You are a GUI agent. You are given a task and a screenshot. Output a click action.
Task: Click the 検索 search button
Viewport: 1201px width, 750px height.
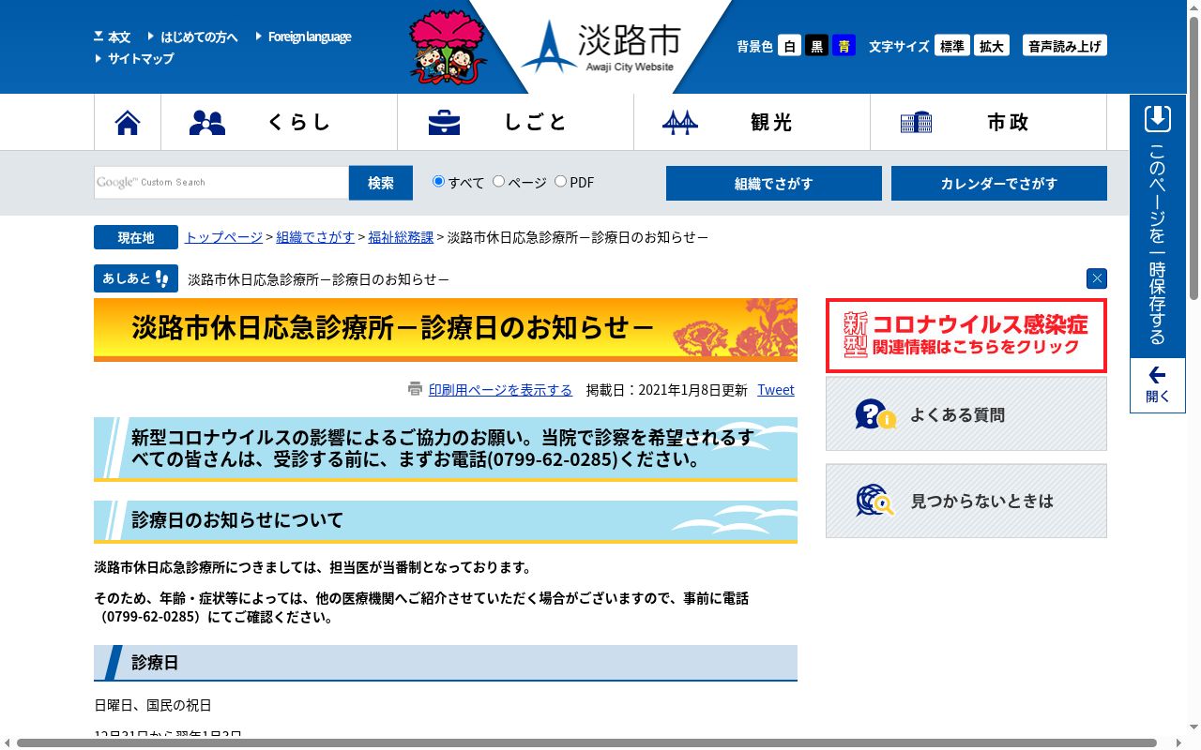click(381, 183)
